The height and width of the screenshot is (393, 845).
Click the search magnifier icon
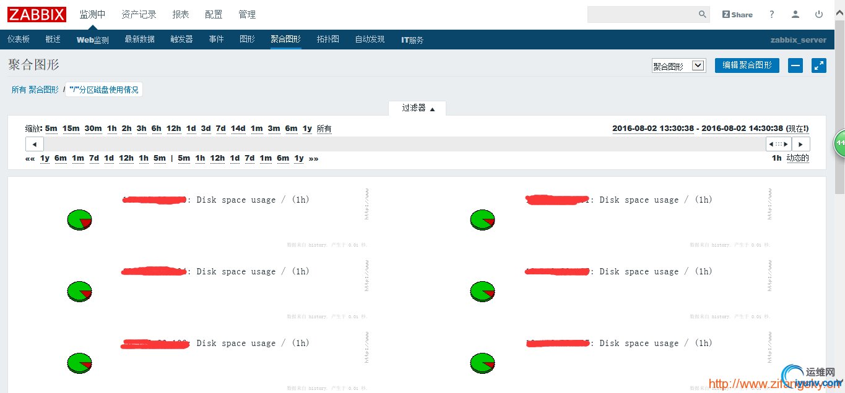[703, 14]
